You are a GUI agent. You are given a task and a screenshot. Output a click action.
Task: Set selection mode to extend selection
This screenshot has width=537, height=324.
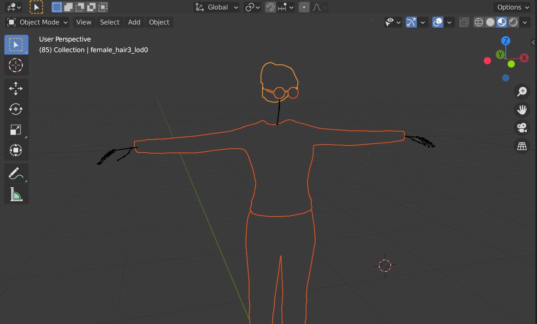click(68, 7)
